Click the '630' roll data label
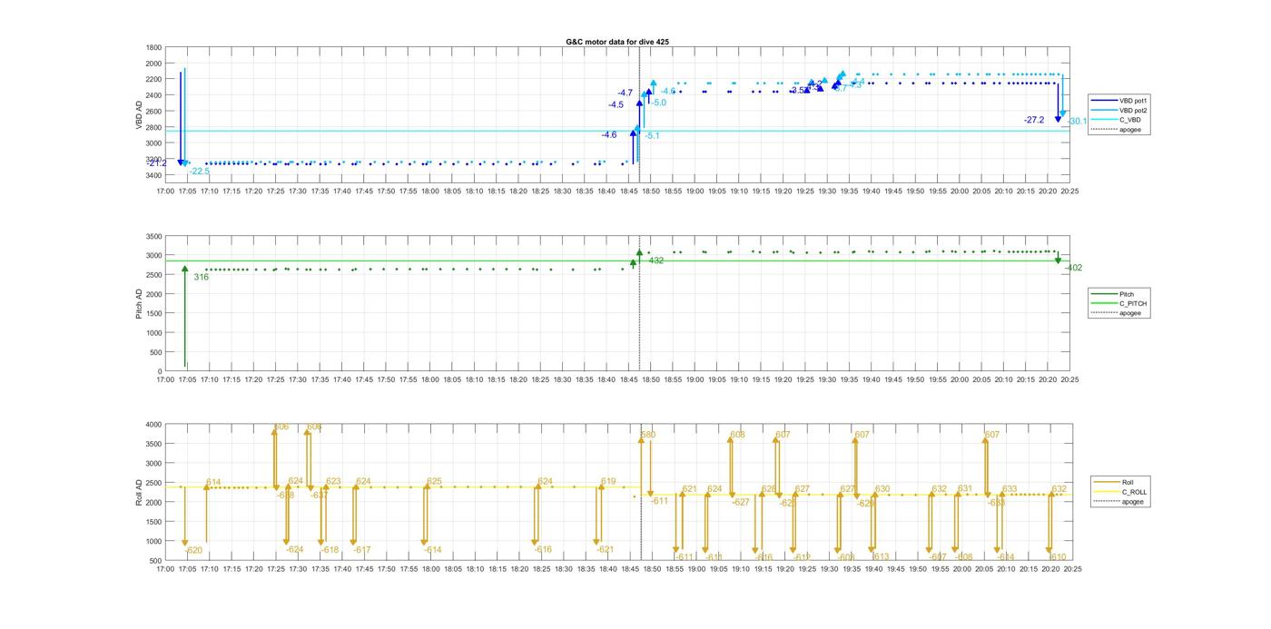 [882, 489]
